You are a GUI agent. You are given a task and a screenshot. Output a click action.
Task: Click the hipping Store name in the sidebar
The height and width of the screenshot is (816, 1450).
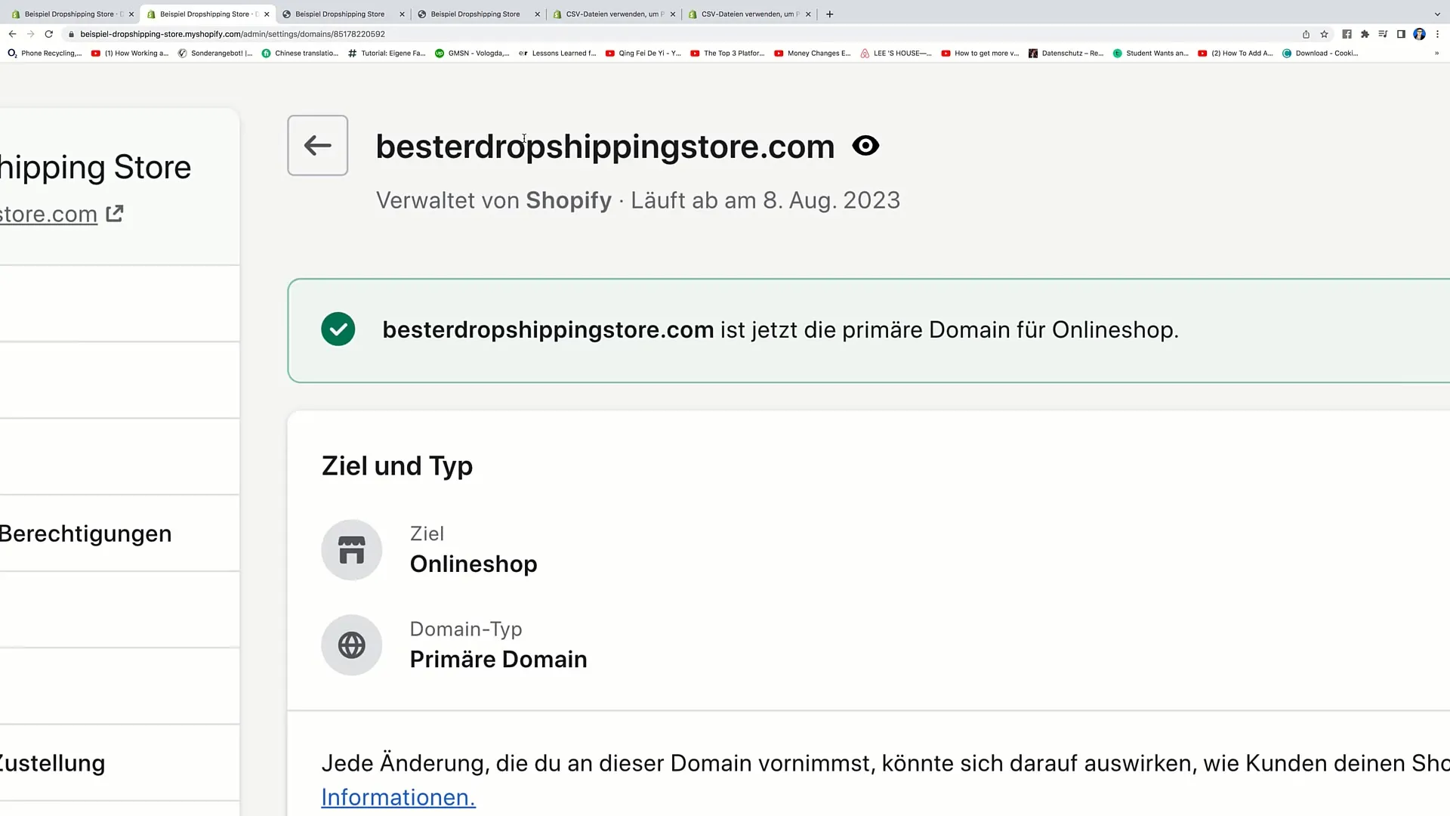95,168
